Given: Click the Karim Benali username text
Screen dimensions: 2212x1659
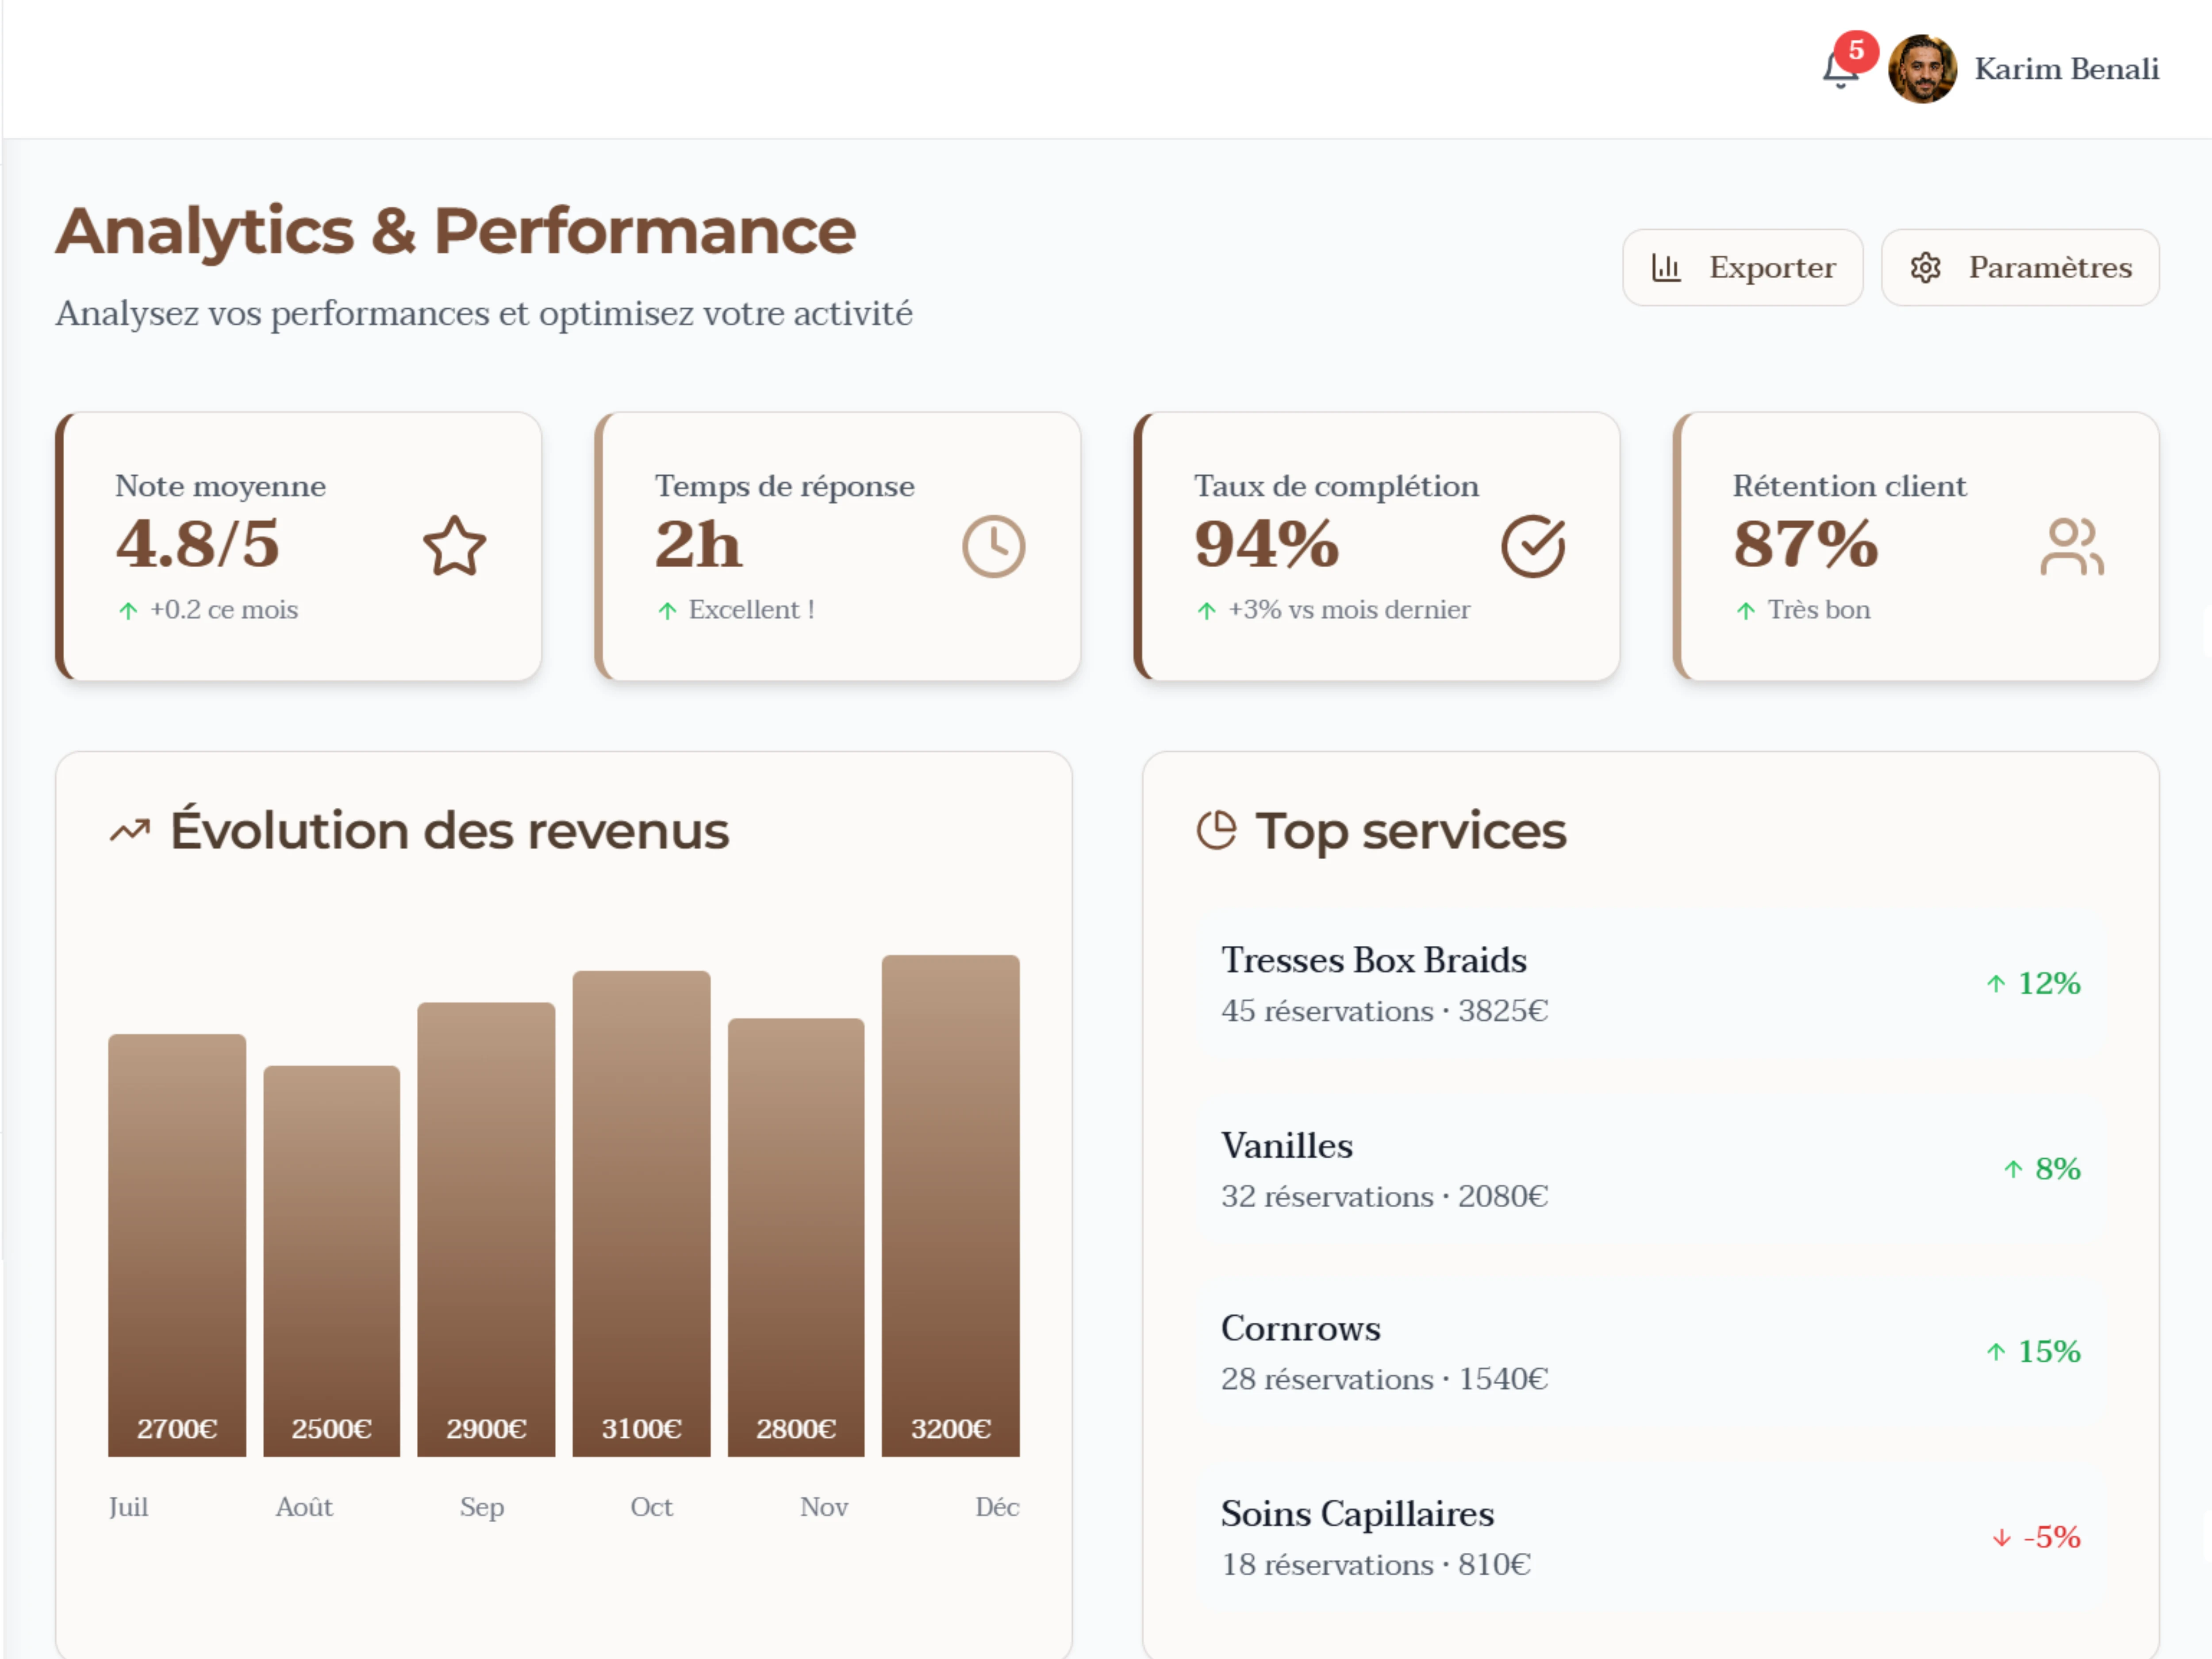Looking at the screenshot, I should pyautogui.click(x=2066, y=69).
